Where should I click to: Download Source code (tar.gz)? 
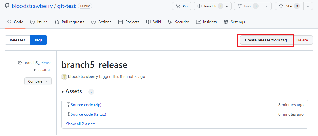(x=88, y=114)
